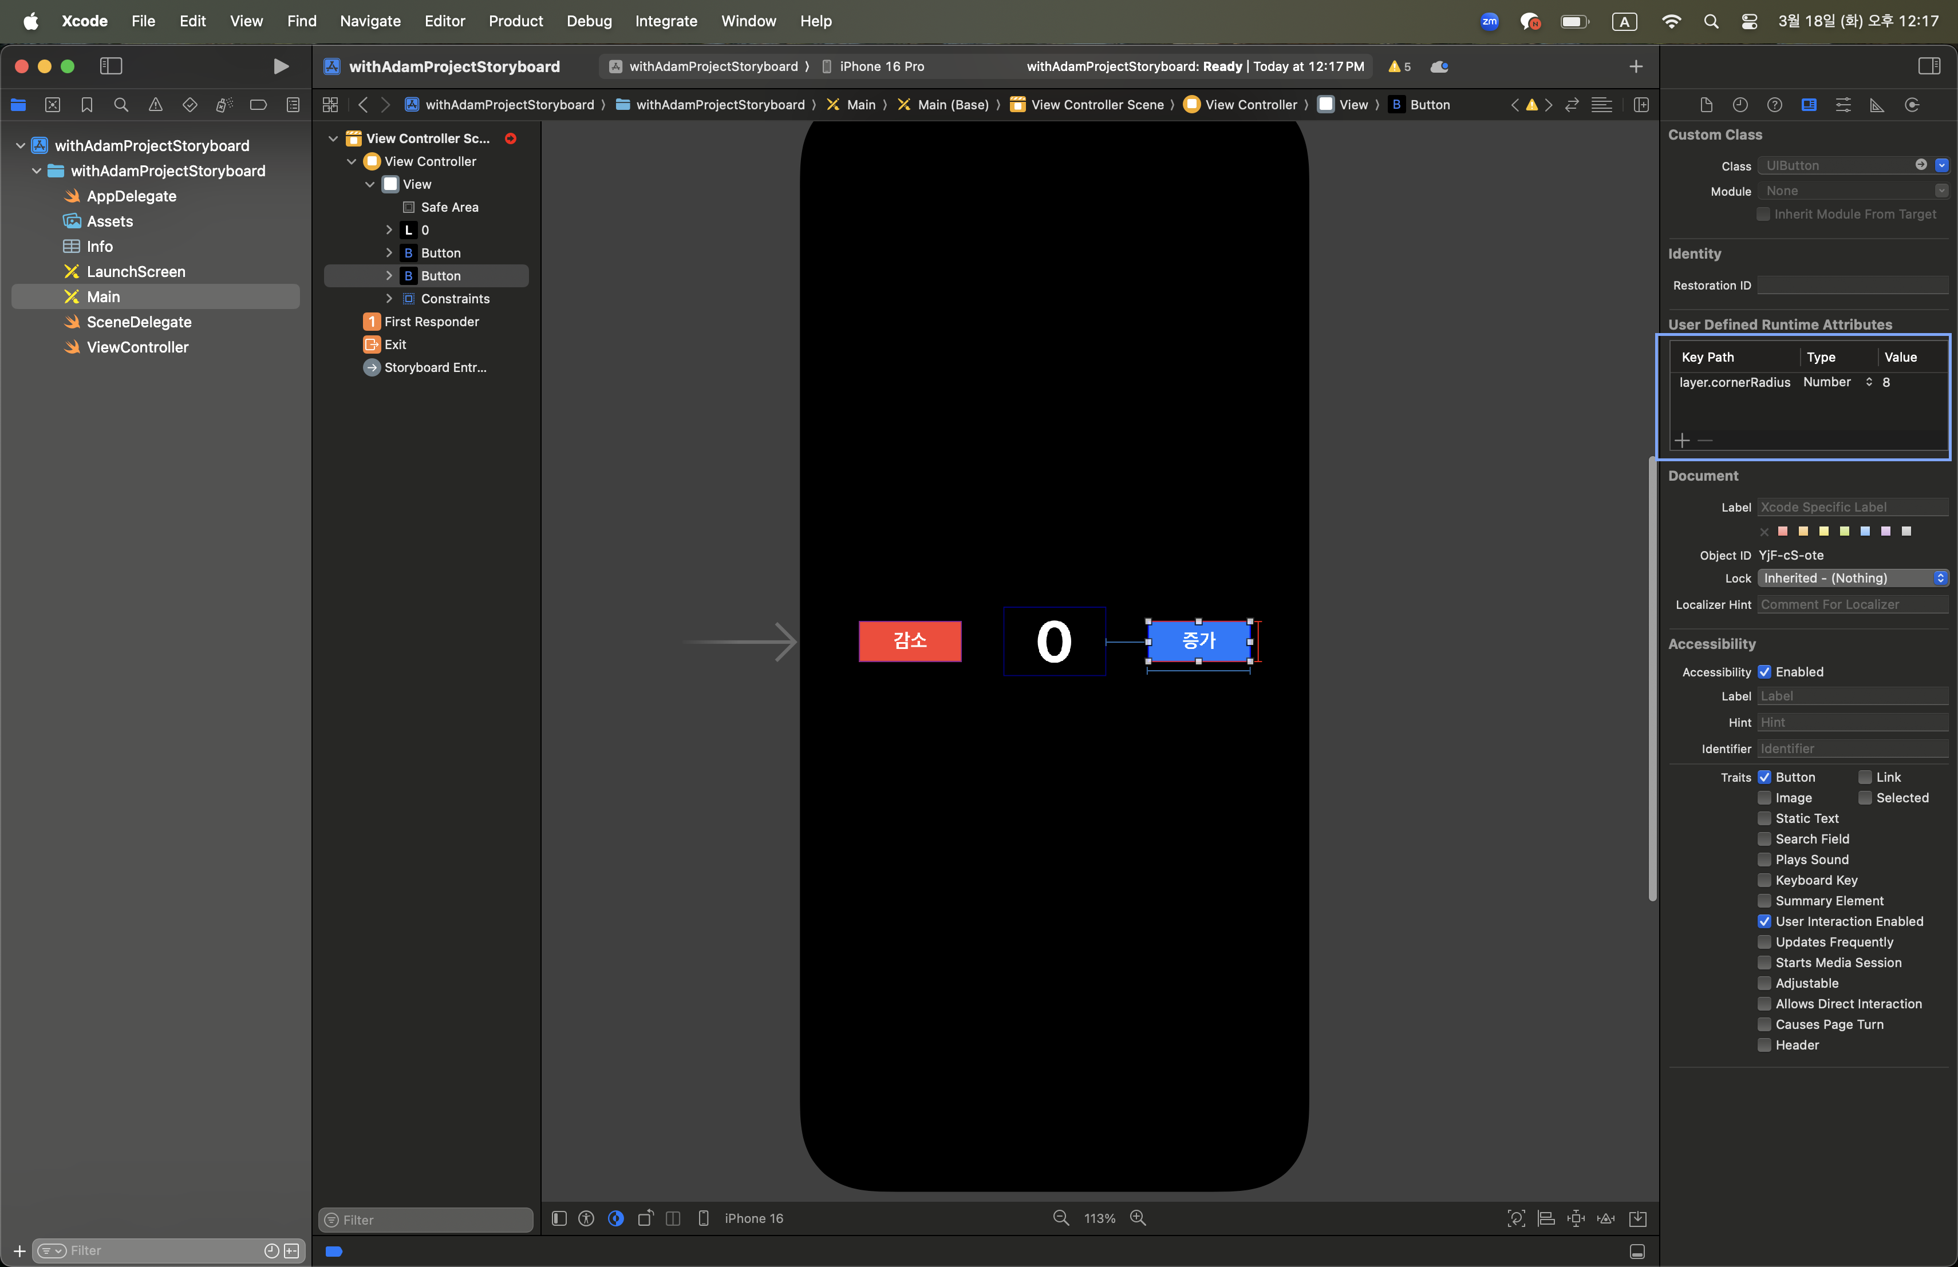This screenshot has height=1267, width=1958.
Task: Check the Static Text trait
Action: pyautogui.click(x=1764, y=818)
